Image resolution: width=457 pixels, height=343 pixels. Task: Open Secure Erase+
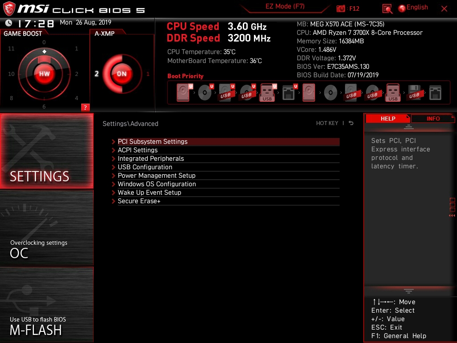(x=228, y=201)
